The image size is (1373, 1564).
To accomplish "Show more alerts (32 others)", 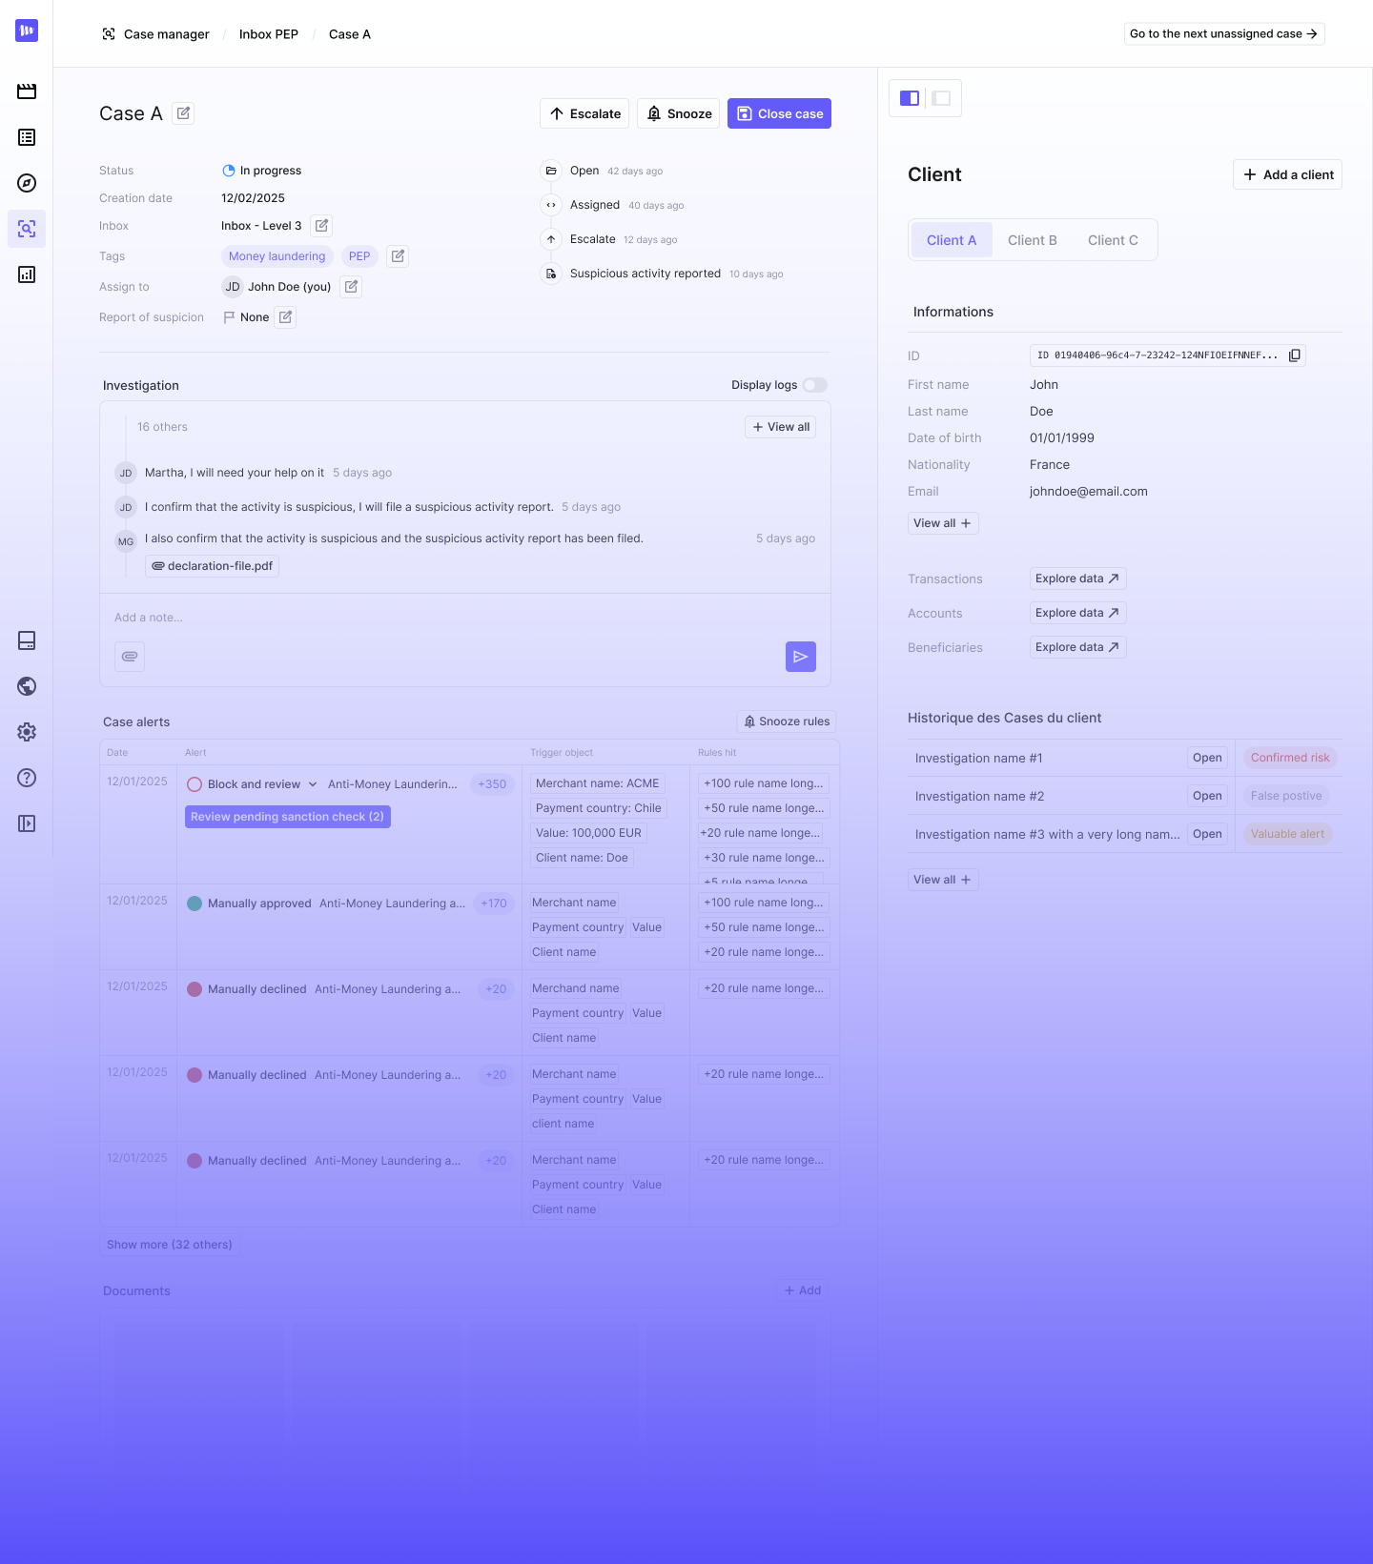I will (170, 1245).
